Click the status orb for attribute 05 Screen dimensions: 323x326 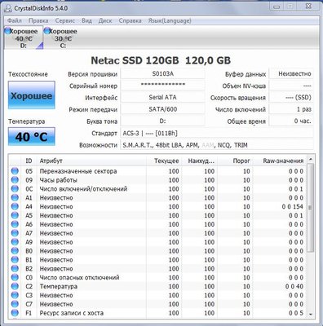[x=15, y=171]
